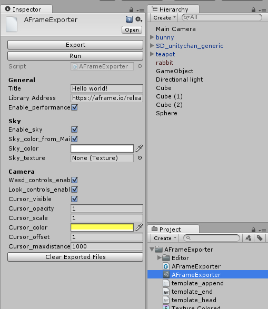The image size is (268, 309).
Task: Search by Type icon in Project panel
Action: pyautogui.click(x=249, y=238)
